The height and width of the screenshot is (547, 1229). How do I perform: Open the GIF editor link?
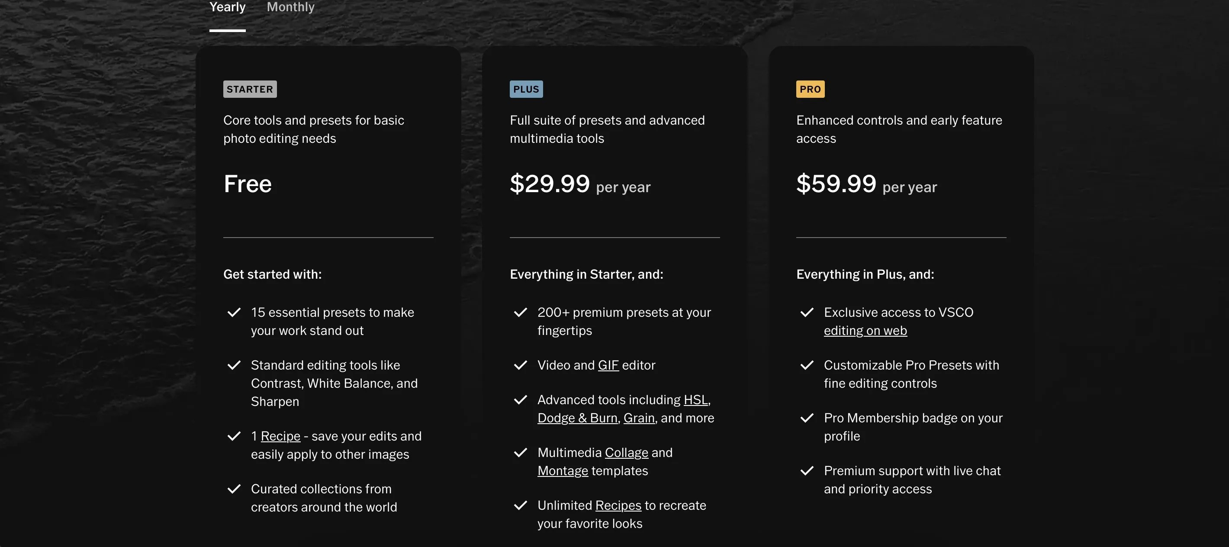[608, 365]
